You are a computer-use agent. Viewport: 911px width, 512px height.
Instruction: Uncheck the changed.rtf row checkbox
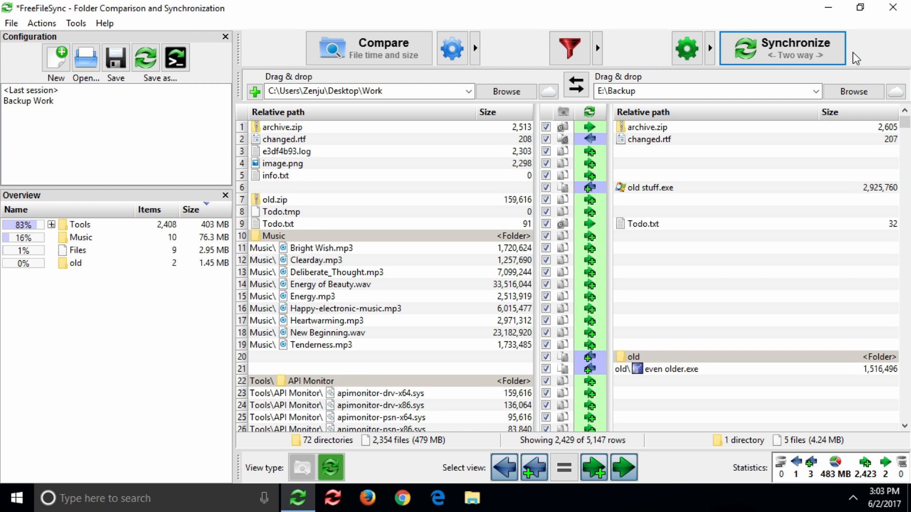[x=546, y=139]
